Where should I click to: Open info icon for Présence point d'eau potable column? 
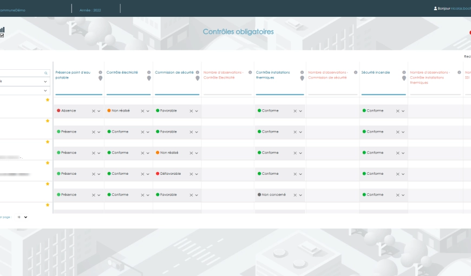coord(100,73)
